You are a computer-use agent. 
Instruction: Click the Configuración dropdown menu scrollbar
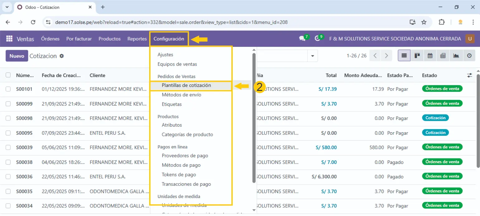(x=254, y=118)
